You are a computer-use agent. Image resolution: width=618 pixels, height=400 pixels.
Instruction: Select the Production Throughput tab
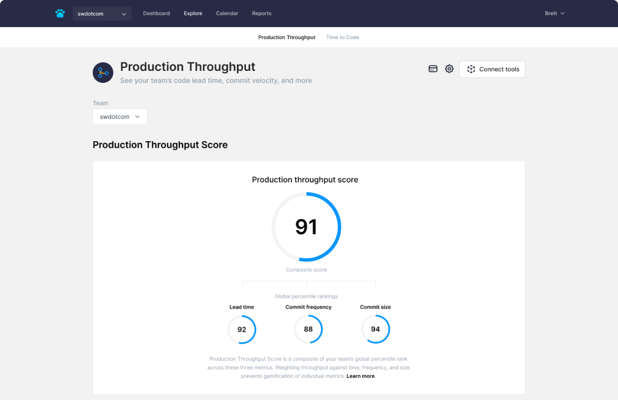coord(287,37)
